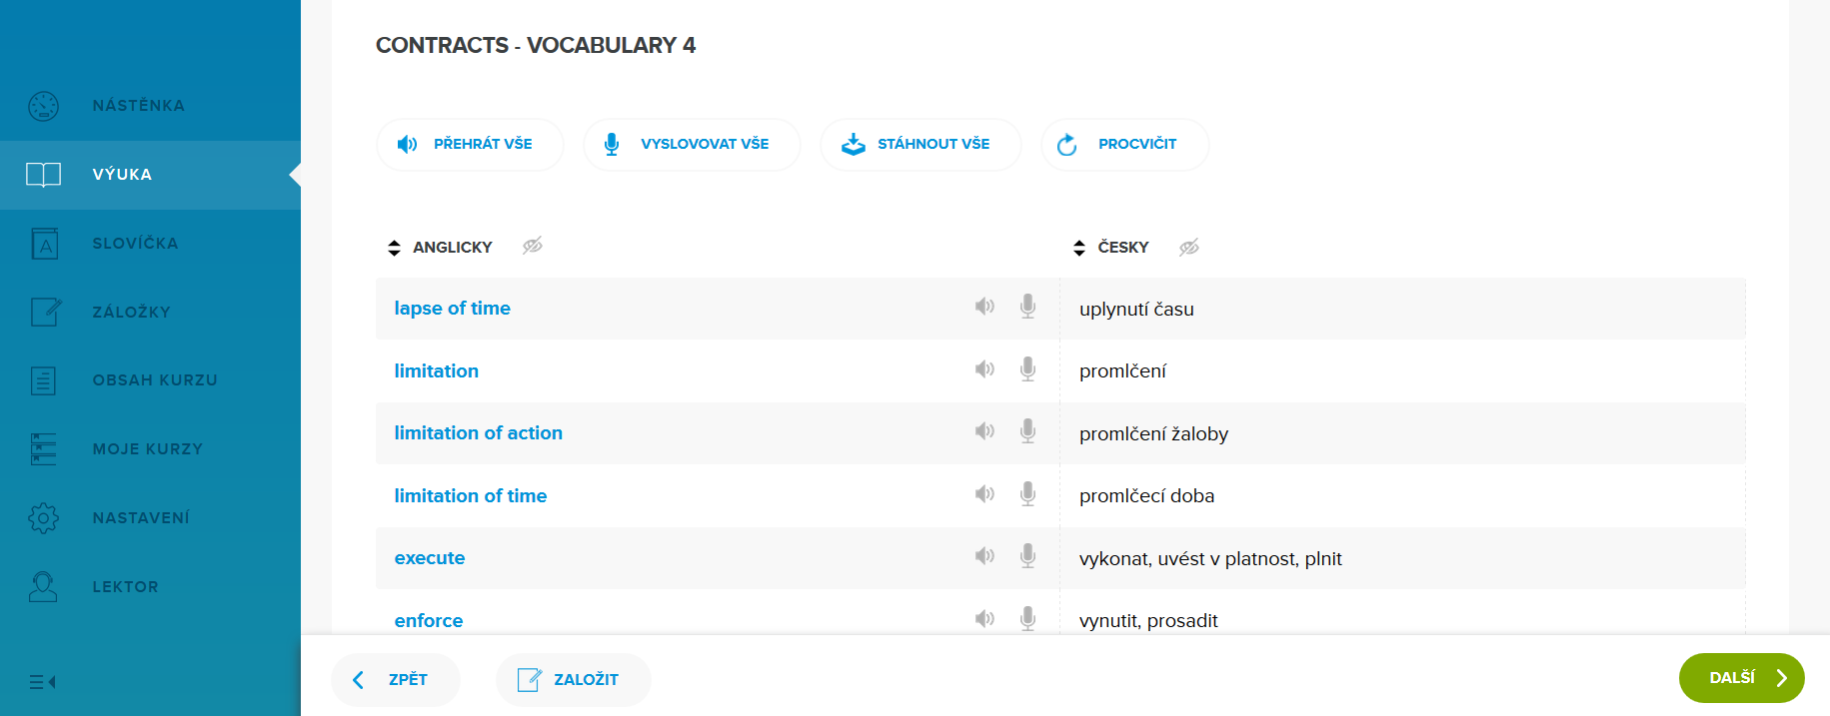Play audio for "lapse of time"
1830x716 pixels.
pyautogui.click(x=984, y=307)
